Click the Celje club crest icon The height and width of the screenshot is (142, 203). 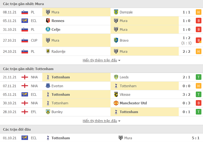pyautogui.click(x=48, y=29)
